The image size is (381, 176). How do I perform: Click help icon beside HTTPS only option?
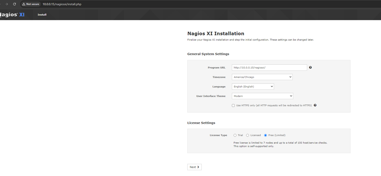pyautogui.click(x=315, y=105)
